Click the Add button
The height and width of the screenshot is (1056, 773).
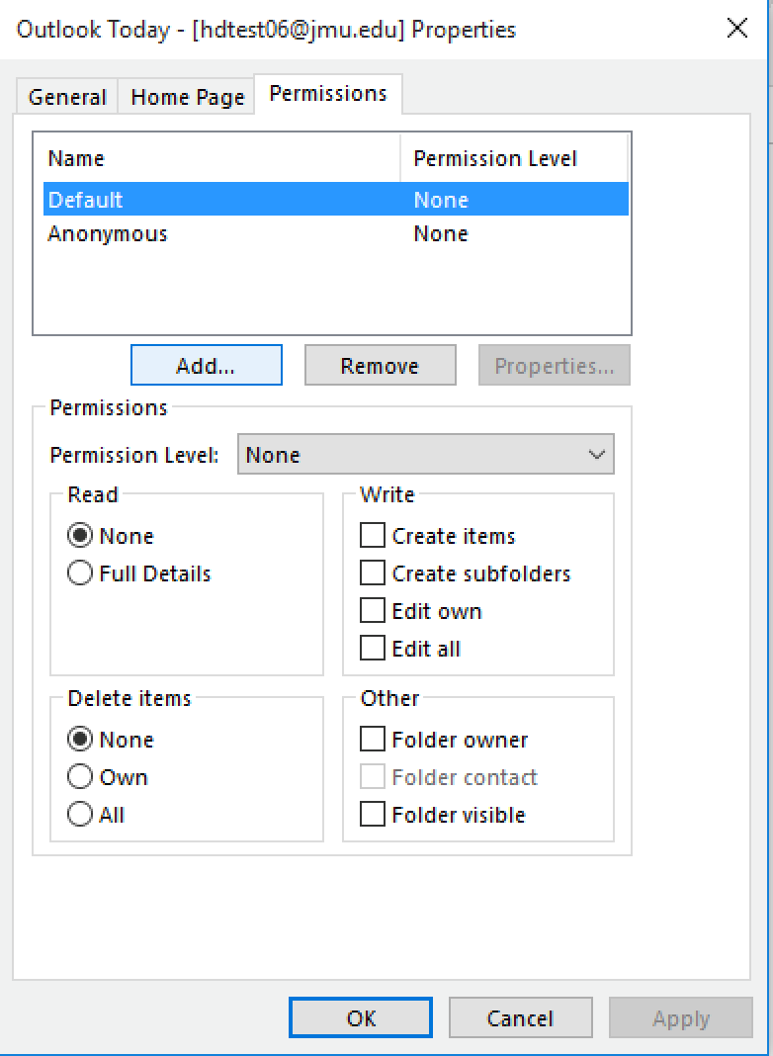(206, 365)
